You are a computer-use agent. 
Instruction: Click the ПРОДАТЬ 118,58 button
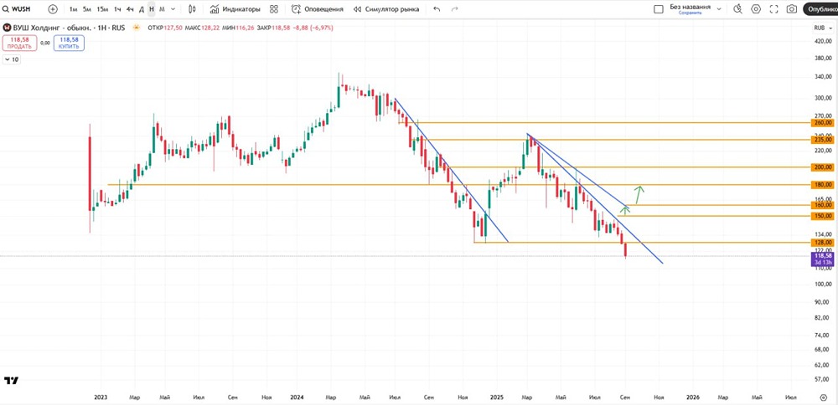click(x=19, y=43)
